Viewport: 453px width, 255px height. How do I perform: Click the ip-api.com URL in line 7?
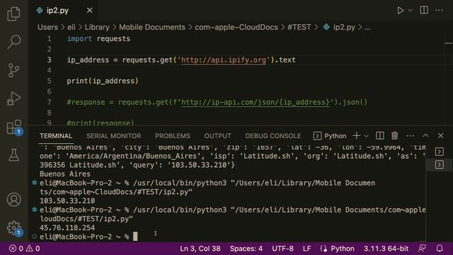click(255, 102)
